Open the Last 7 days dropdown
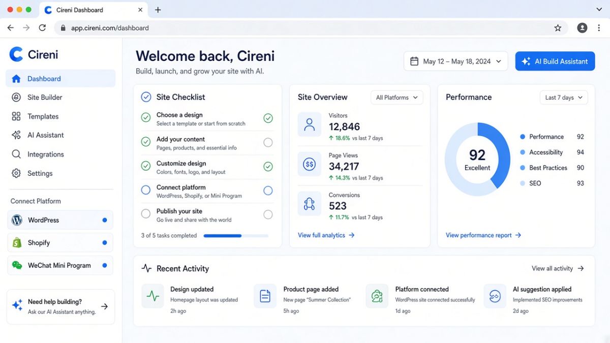This screenshot has width=610, height=343. click(564, 98)
